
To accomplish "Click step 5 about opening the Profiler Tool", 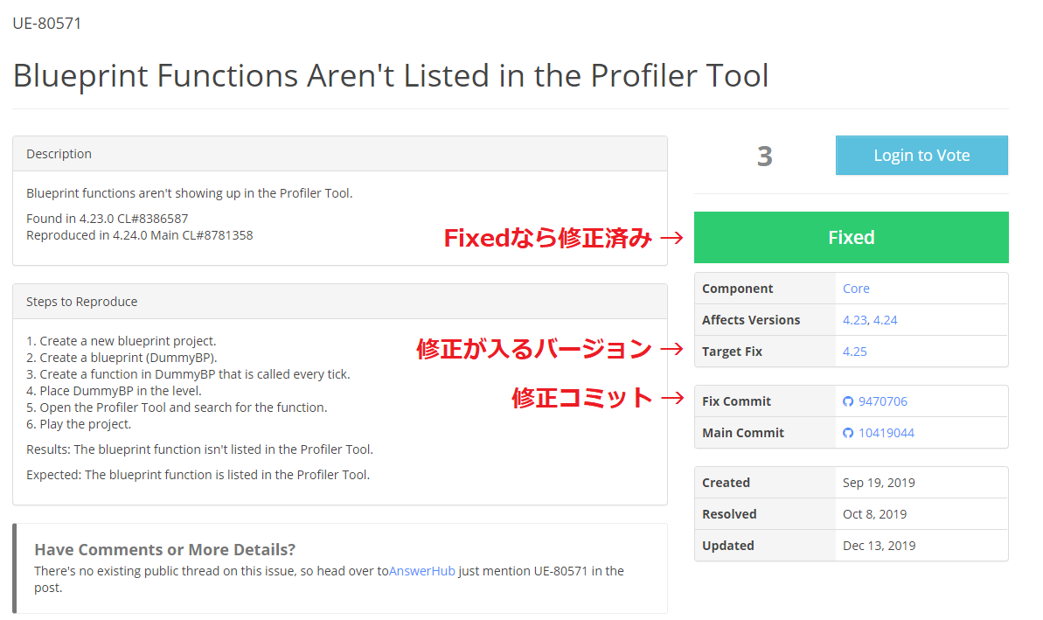I will (x=177, y=408).
